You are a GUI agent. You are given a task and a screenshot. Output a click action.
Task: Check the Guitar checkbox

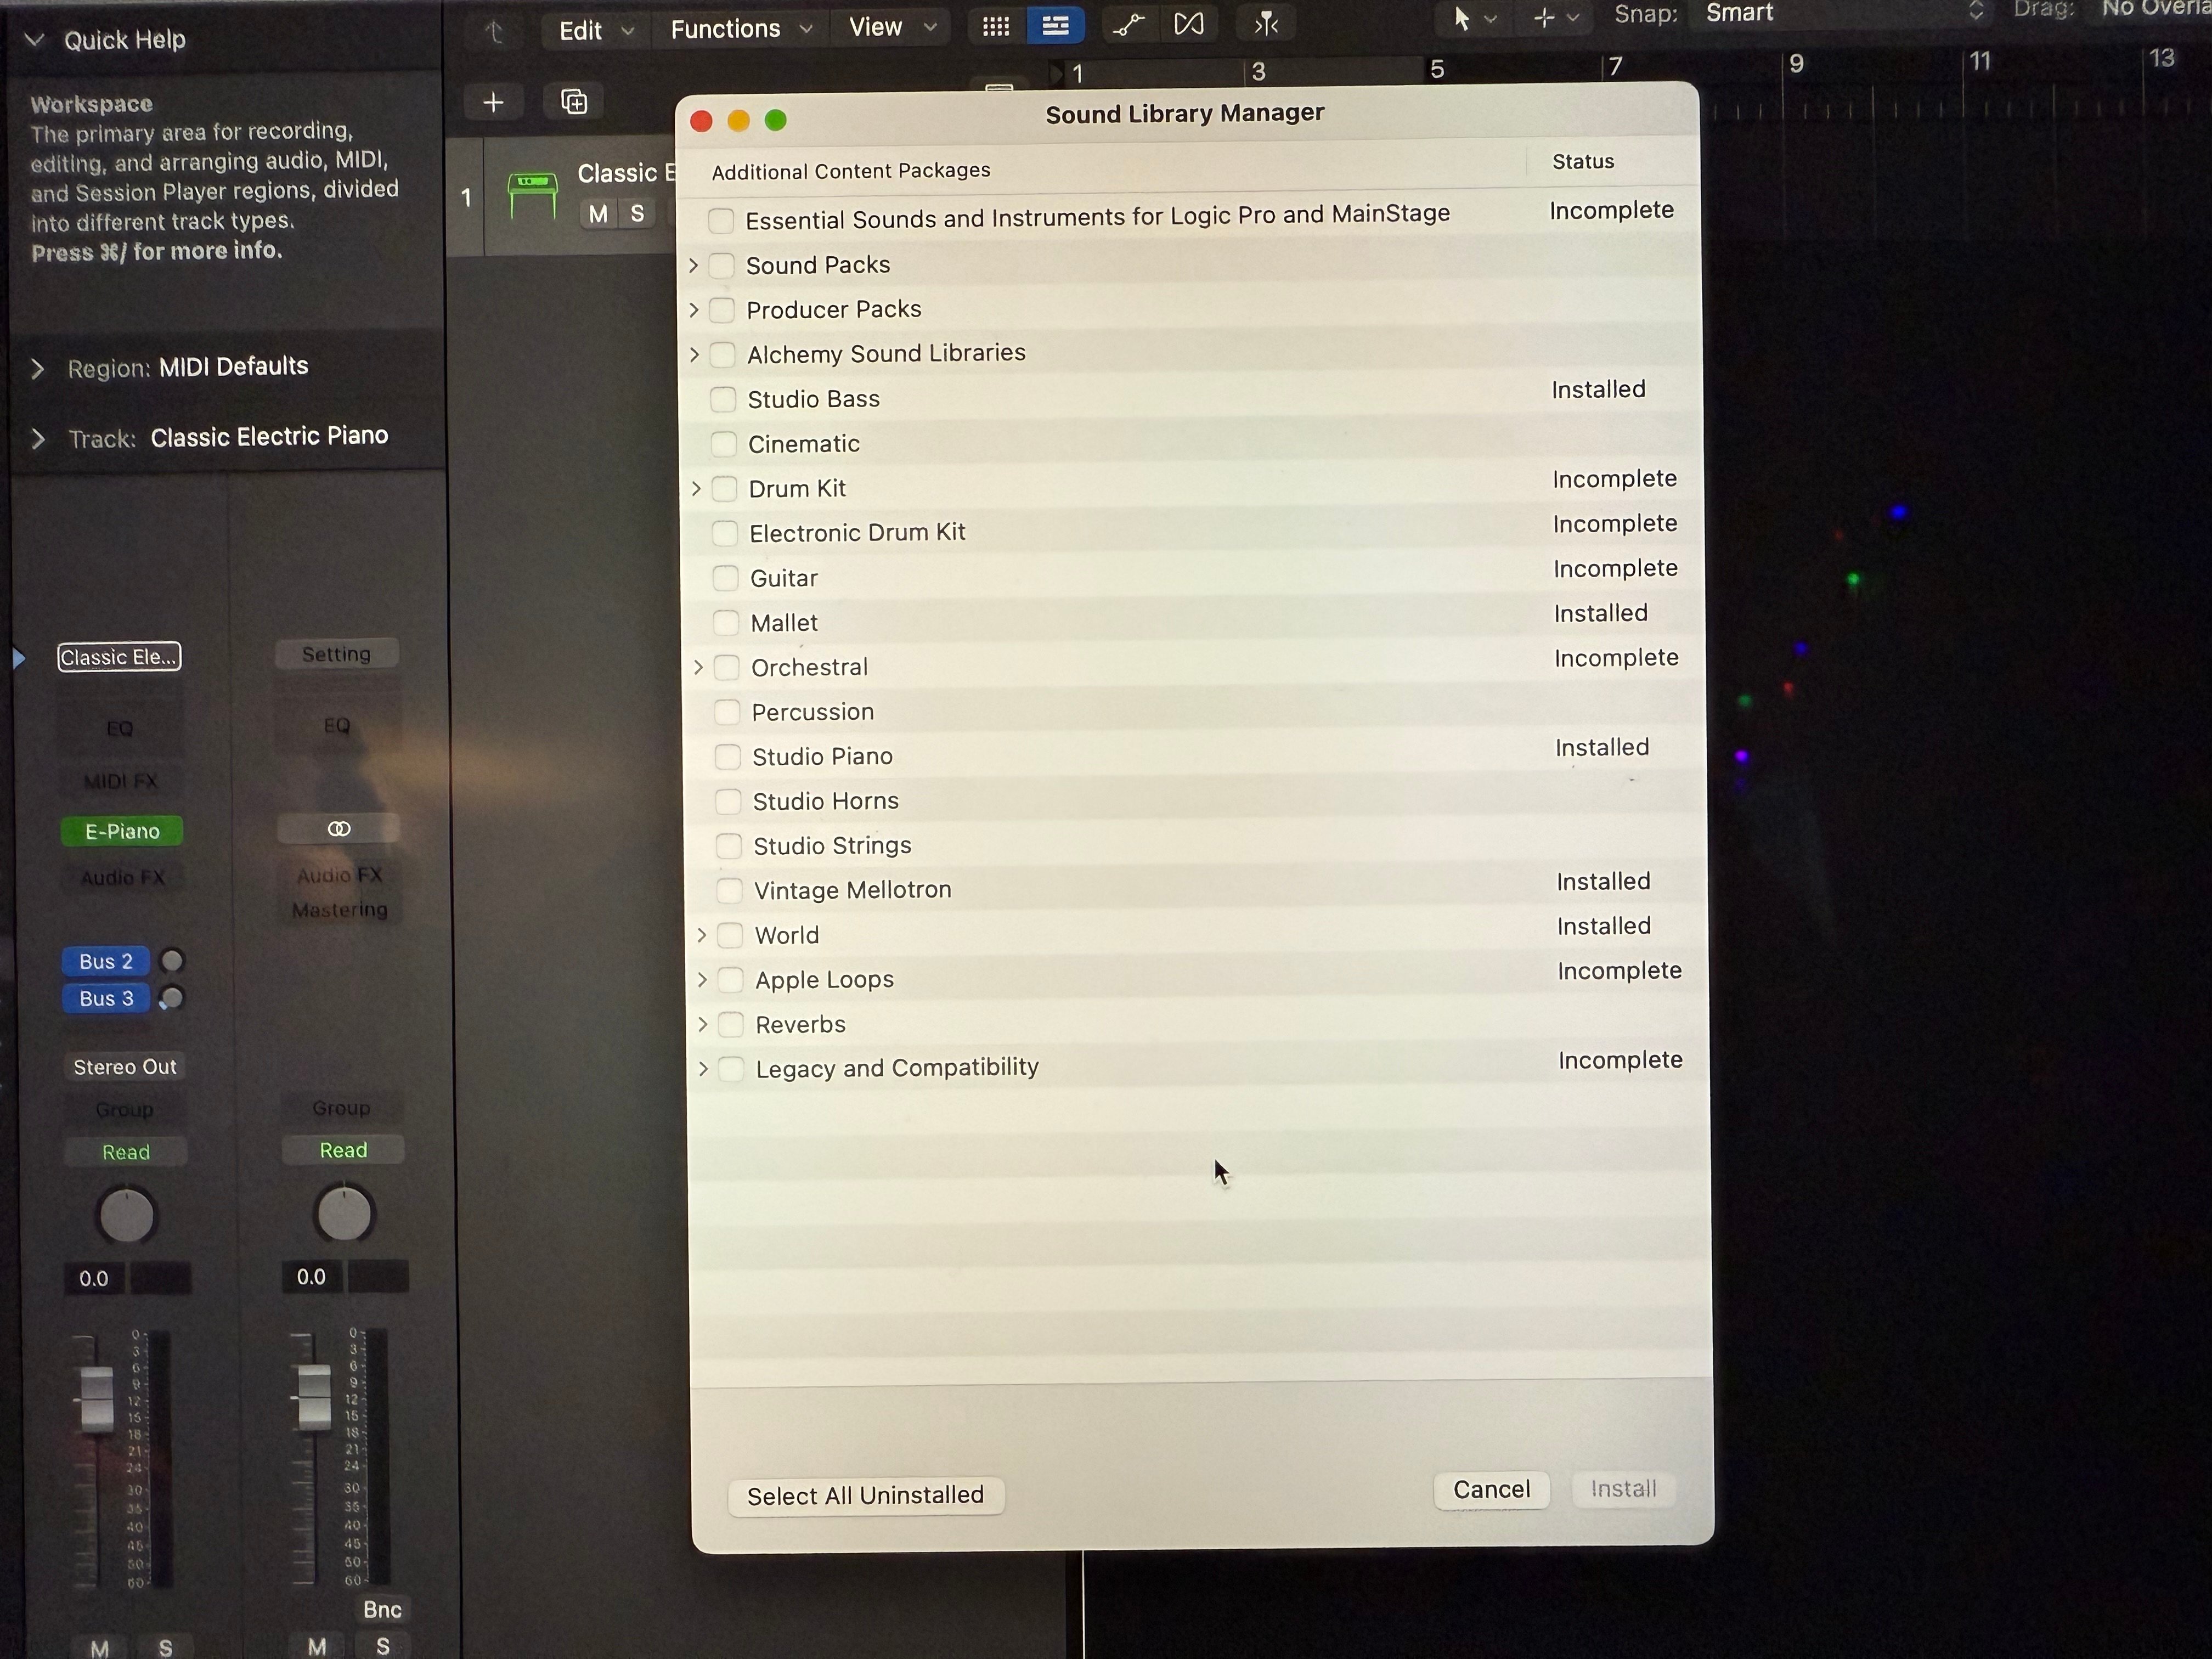coord(726,578)
